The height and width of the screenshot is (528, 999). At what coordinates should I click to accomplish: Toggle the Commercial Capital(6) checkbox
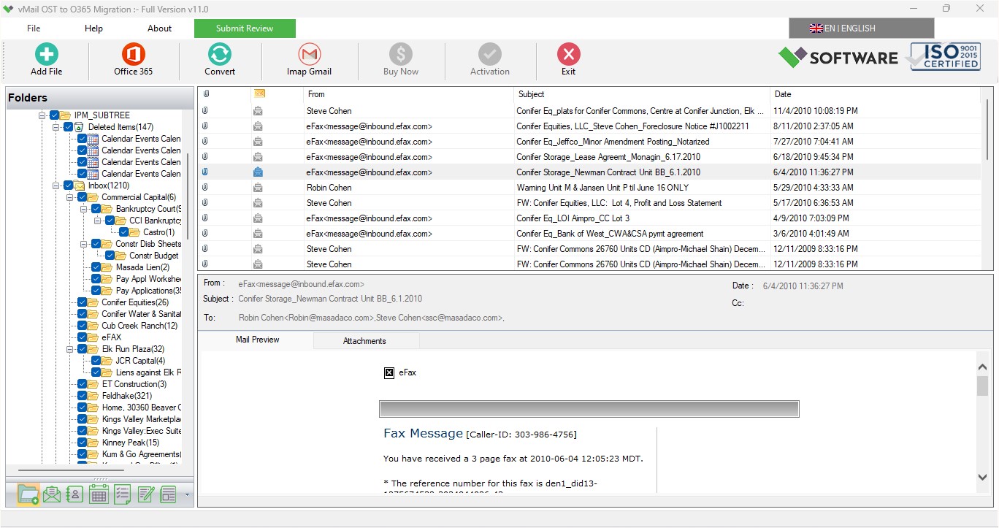coord(82,197)
